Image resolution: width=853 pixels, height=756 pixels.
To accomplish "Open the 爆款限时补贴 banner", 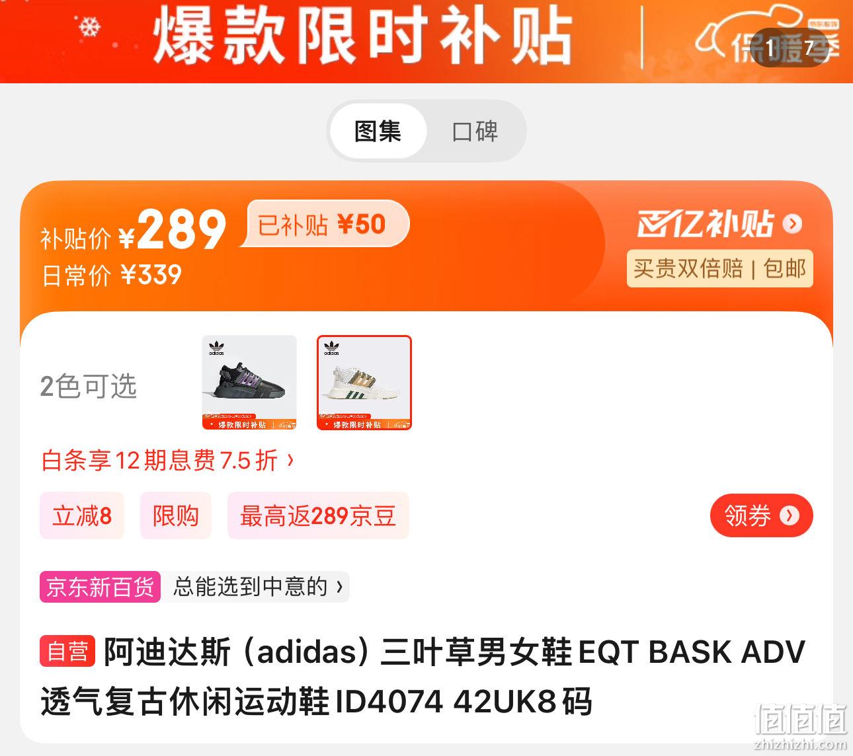I will (x=362, y=36).
